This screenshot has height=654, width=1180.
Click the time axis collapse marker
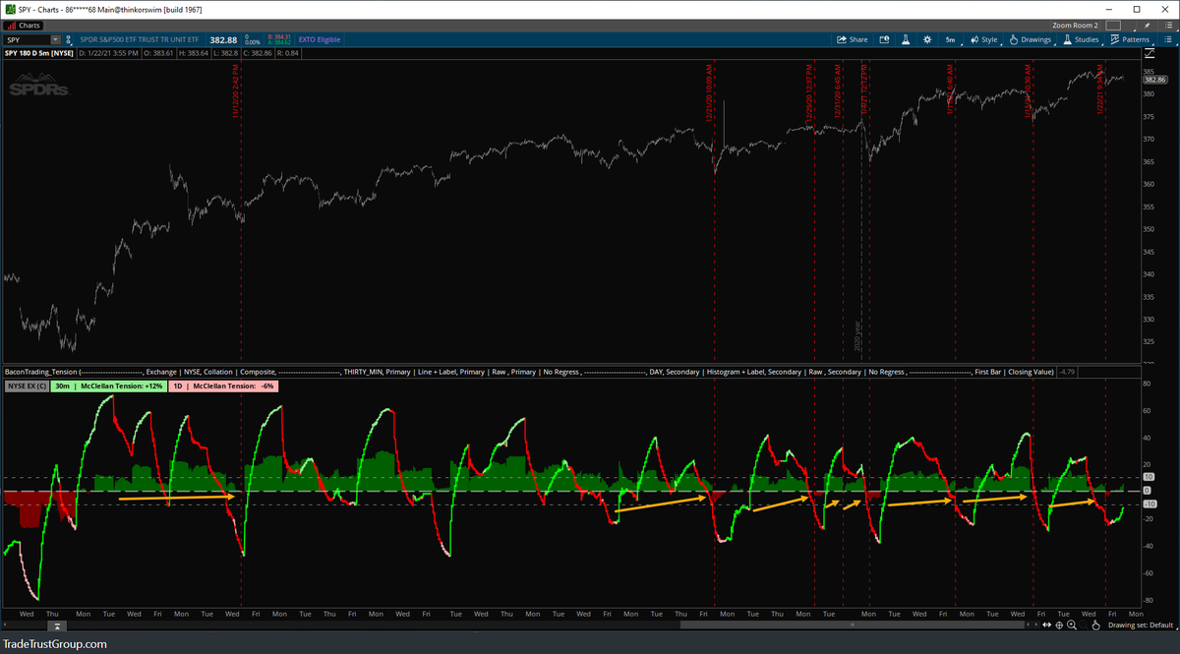pyautogui.click(x=56, y=625)
